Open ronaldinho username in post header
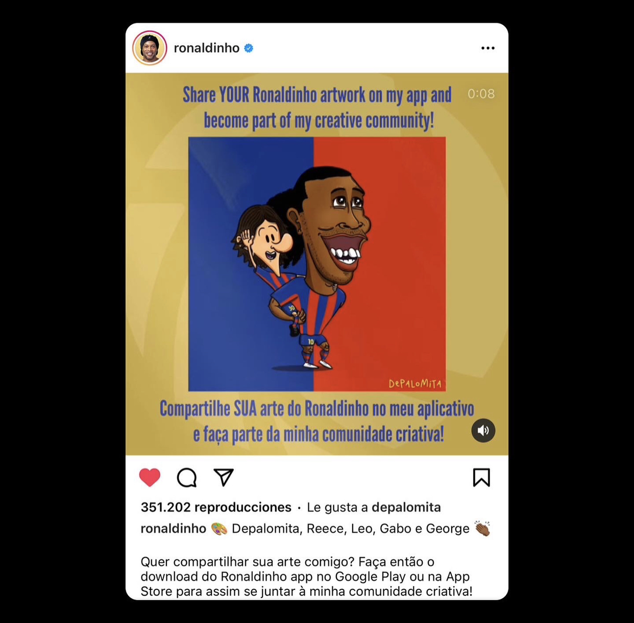The image size is (634, 623). pos(207,48)
